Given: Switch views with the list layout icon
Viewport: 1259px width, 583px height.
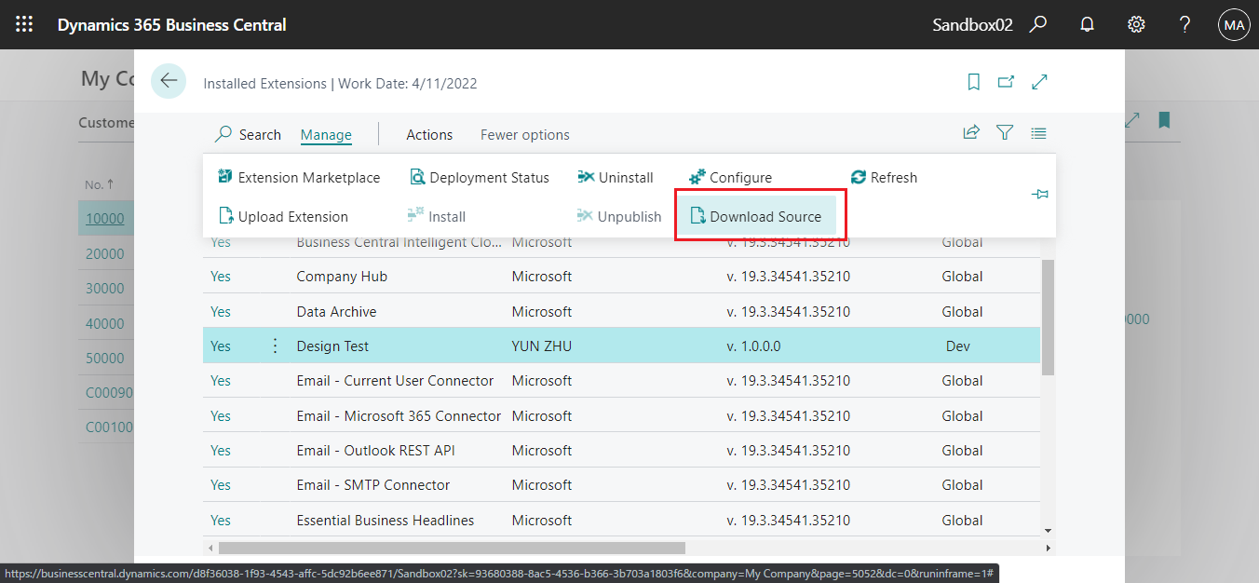Looking at the screenshot, I should (x=1038, y=133).
